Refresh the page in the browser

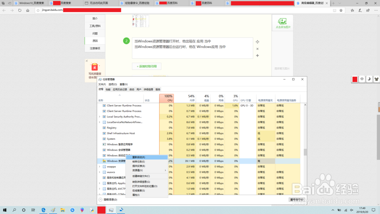coord(20,10)
